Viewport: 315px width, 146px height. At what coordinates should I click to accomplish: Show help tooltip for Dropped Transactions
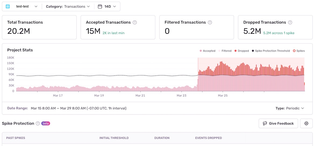[290, 22]
